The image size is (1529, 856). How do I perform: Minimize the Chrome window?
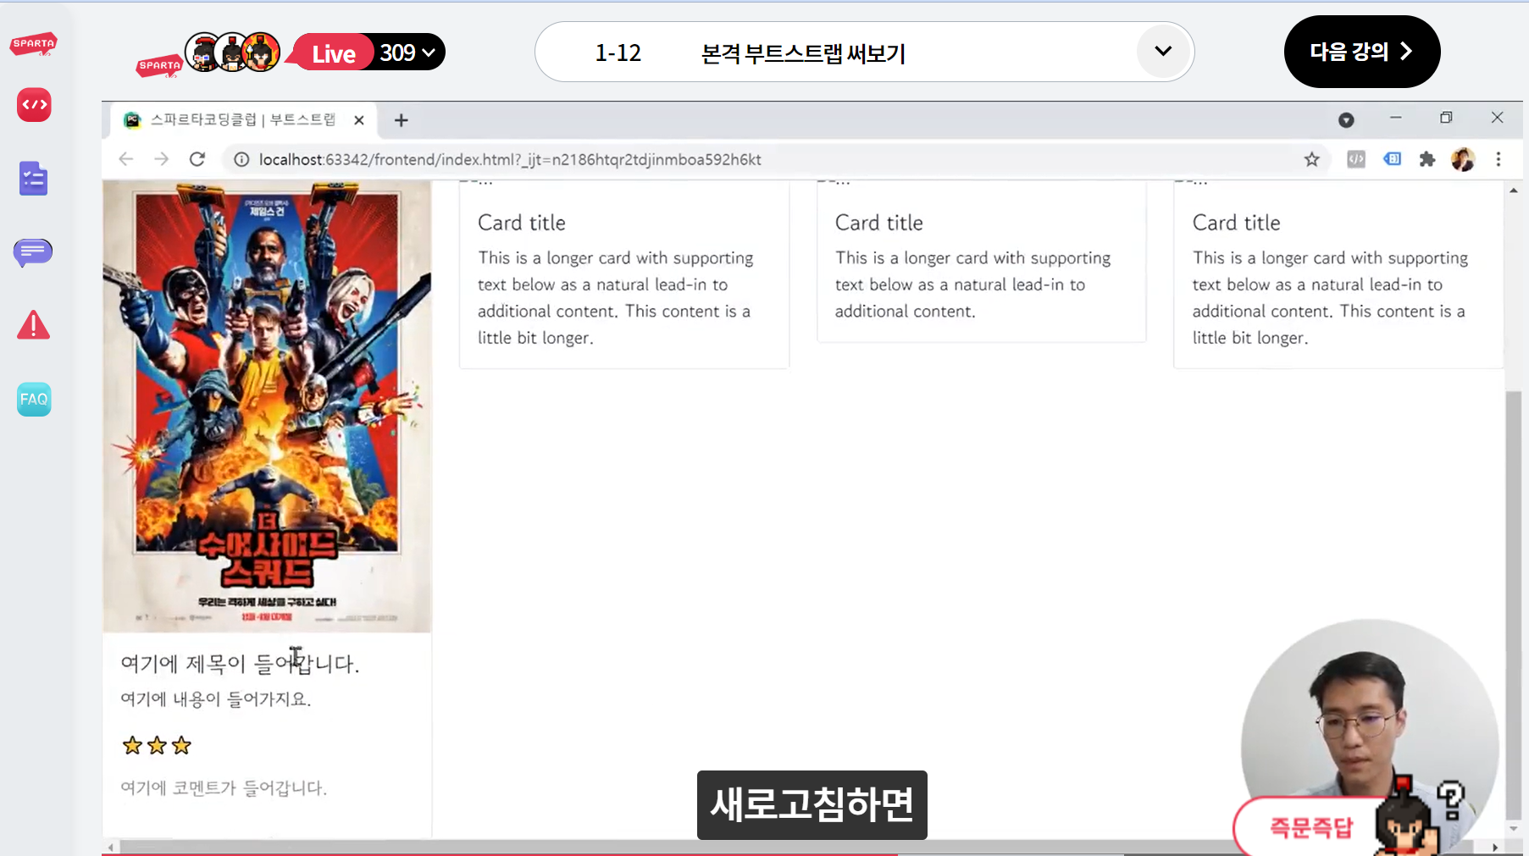tap(1396, 118)
